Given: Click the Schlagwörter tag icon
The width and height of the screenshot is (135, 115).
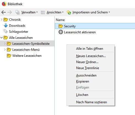Looking at the screenshot, I should [5, 31].
